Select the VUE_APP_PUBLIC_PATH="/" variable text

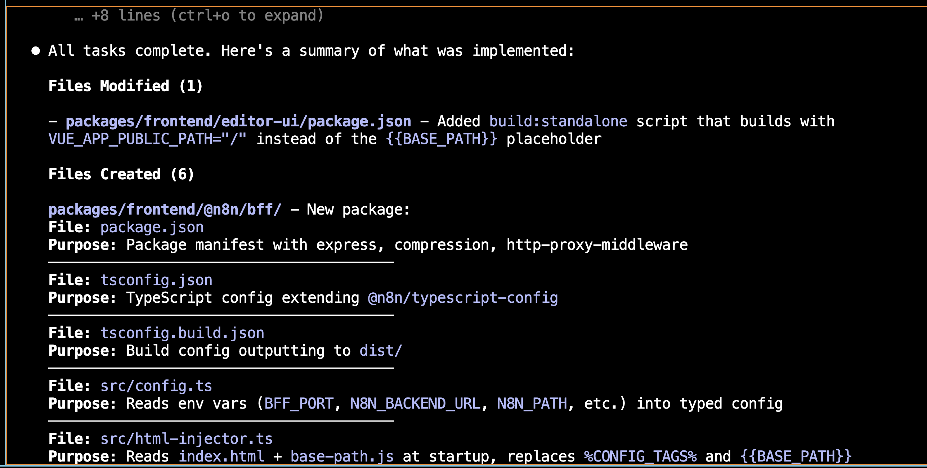[x=148, y=139]
